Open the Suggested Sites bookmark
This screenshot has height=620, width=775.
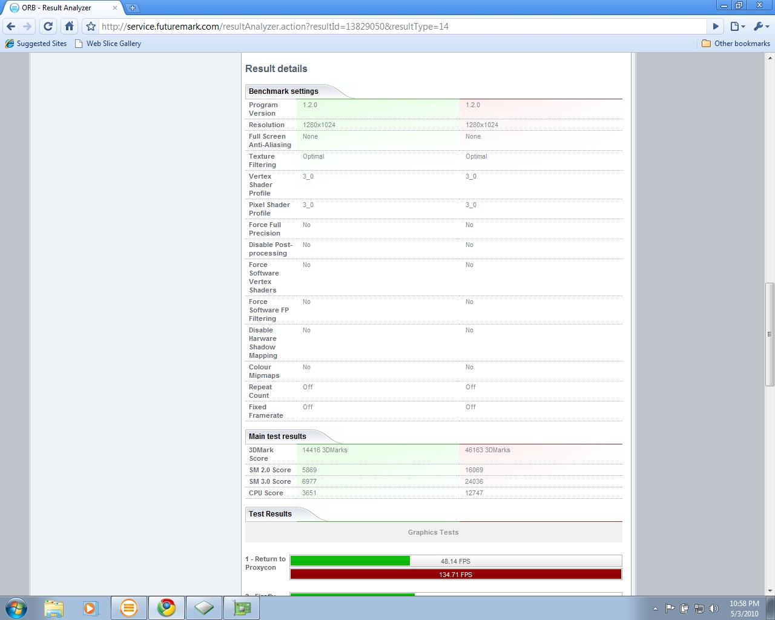tap(36, 44)
